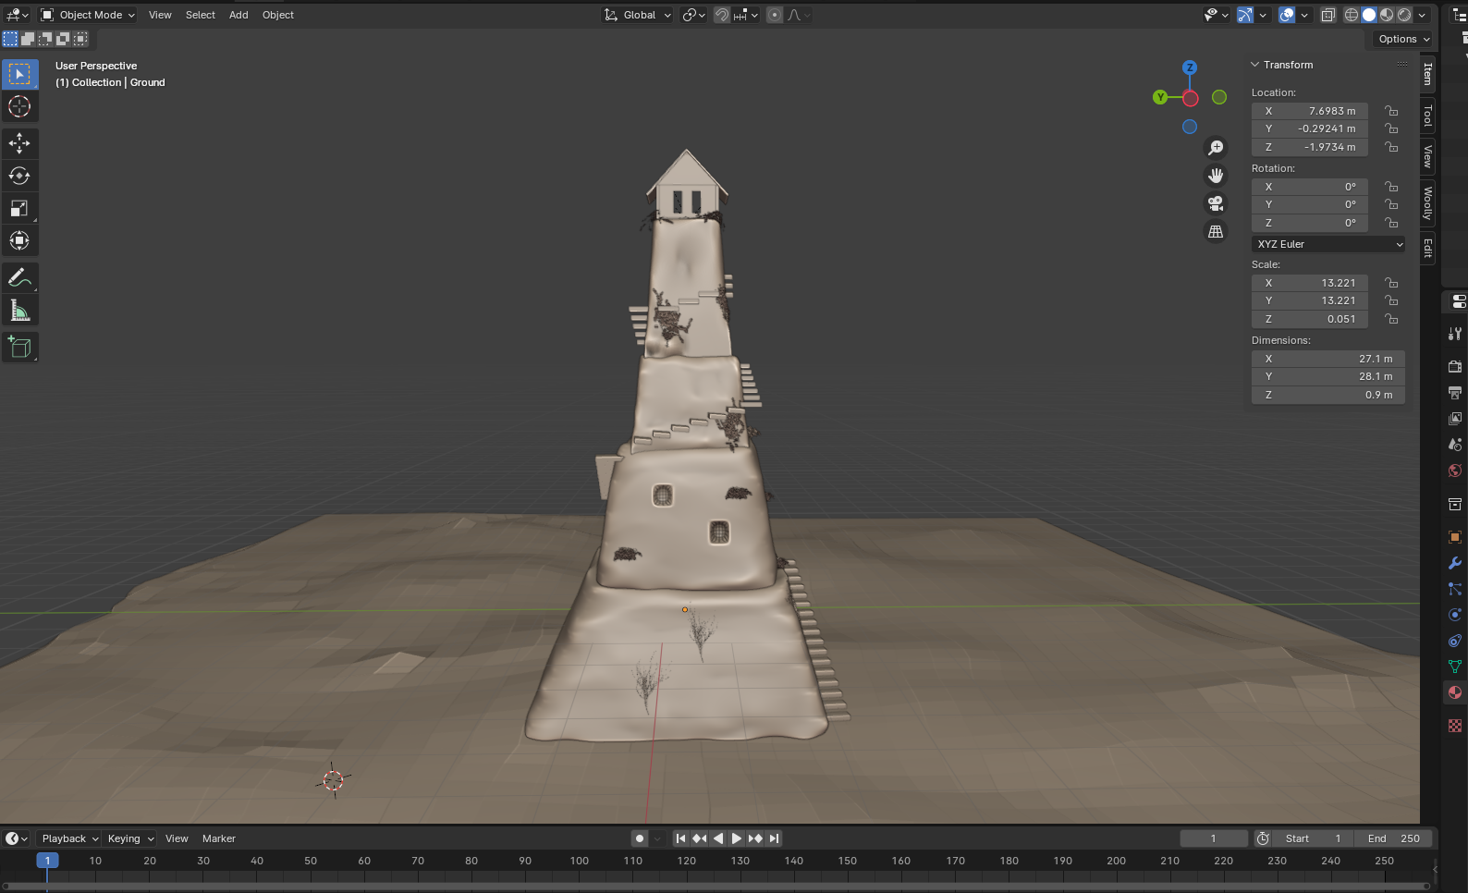The image size is (1468, 893).
Task: Toggle X-ray view in header
Action: point(1327,15)
